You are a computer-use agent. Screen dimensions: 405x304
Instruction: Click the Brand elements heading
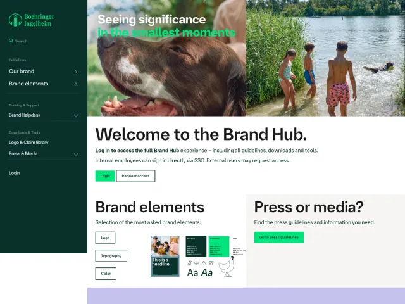click(x=150, y=207)
